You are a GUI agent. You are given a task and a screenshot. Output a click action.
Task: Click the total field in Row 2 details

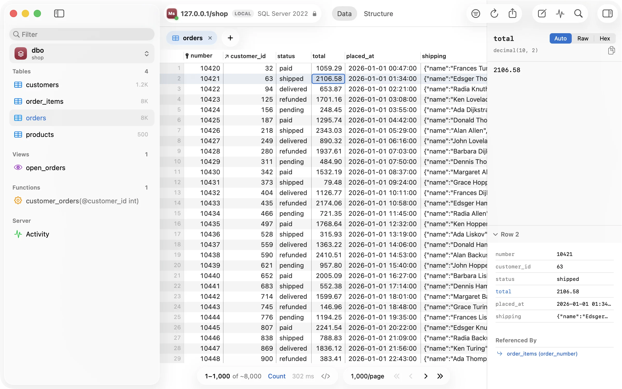(554, 291)
